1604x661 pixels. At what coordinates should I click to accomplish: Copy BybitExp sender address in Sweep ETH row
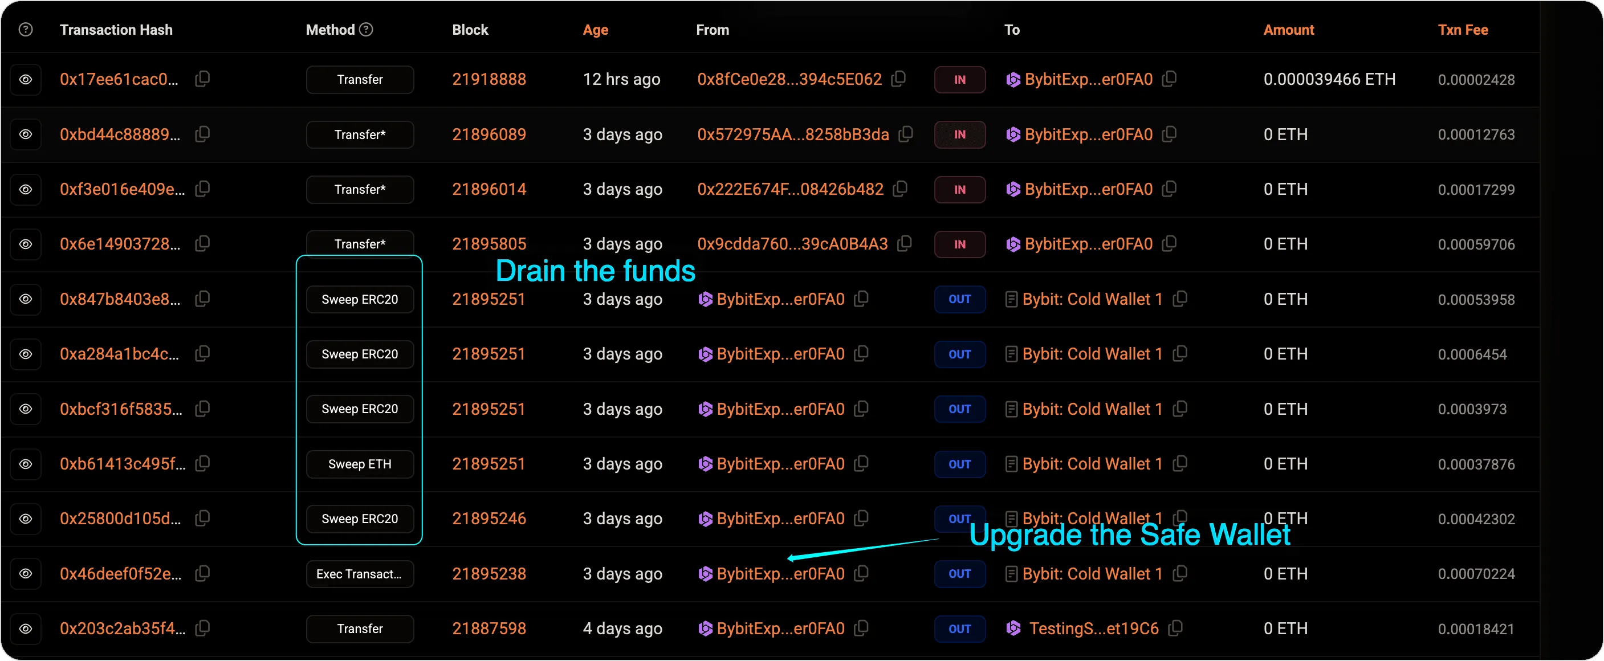[861, 464]
